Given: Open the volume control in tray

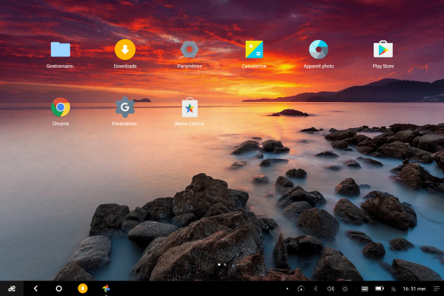Looking at the screenshot, I should point(330,289).
